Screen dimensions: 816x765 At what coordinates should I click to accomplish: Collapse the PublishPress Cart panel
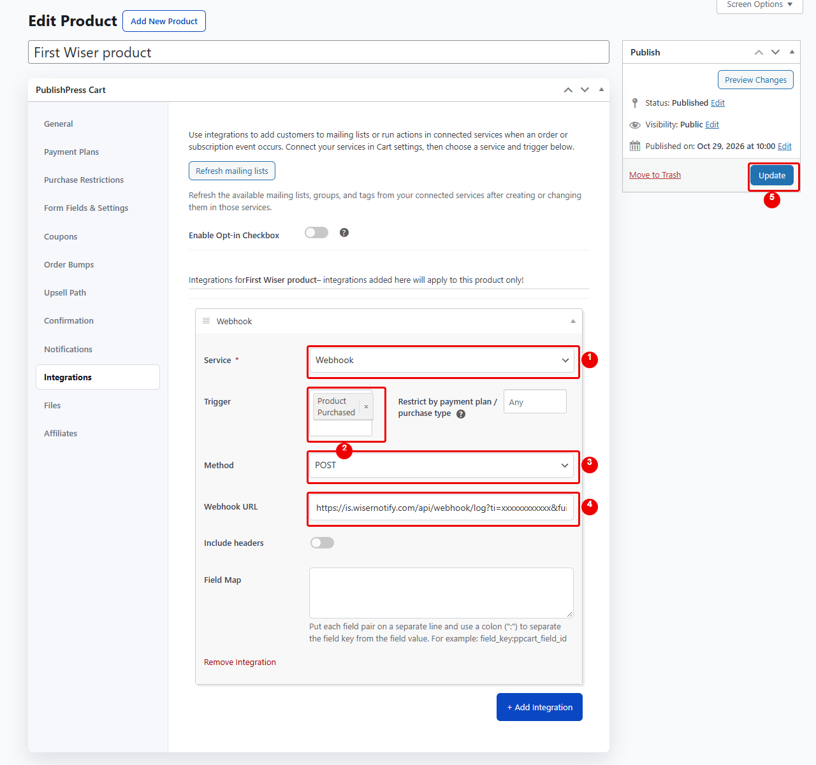(x=601, y=90)
